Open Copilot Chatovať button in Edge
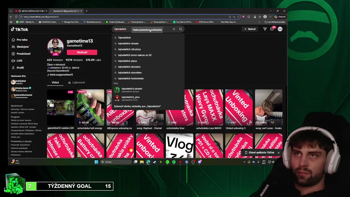Screen dimensions: 350x197 pyautogui.click(x=280, y=17)
